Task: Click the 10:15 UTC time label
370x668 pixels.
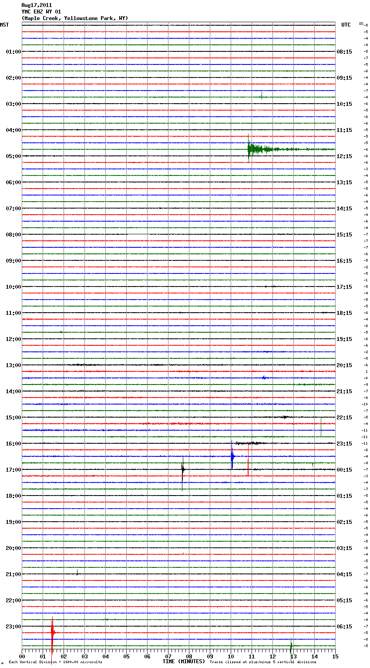Action: click(344, 104)
